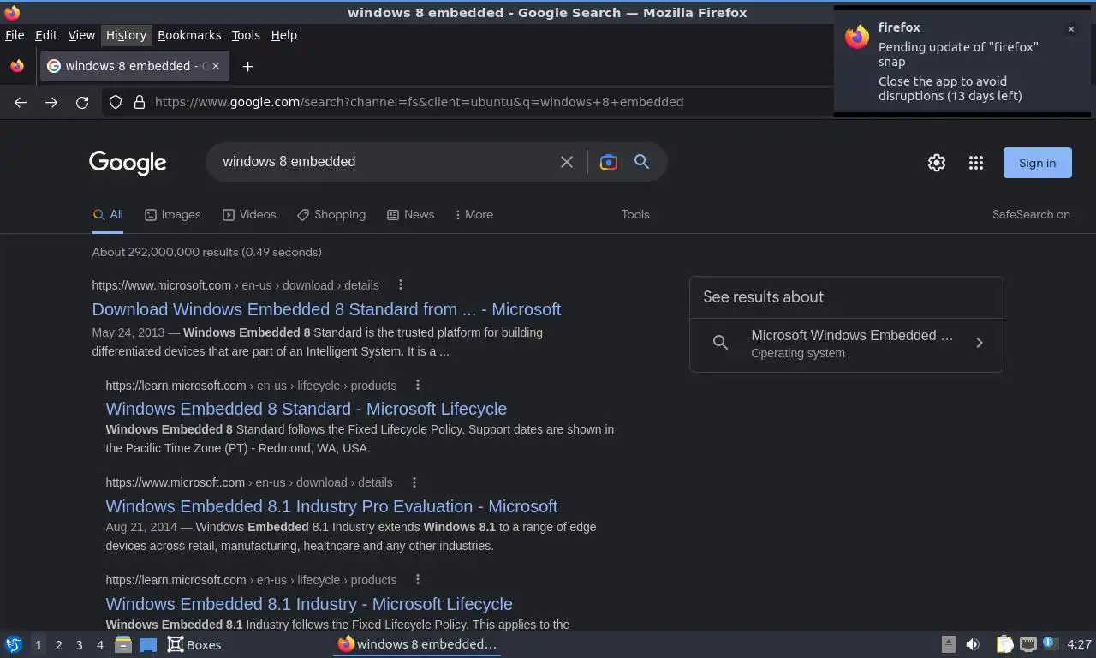Click the removable media eject tray icon
The width and height of the screenshot is (1096, 658).
point(948,644)
